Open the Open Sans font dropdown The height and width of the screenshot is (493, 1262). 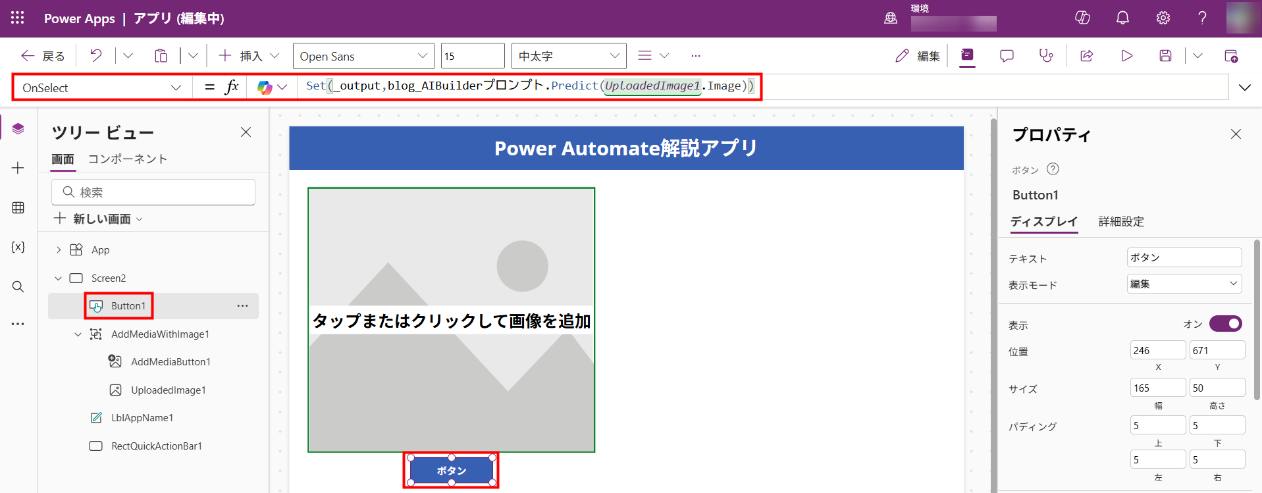click(363, 56)
